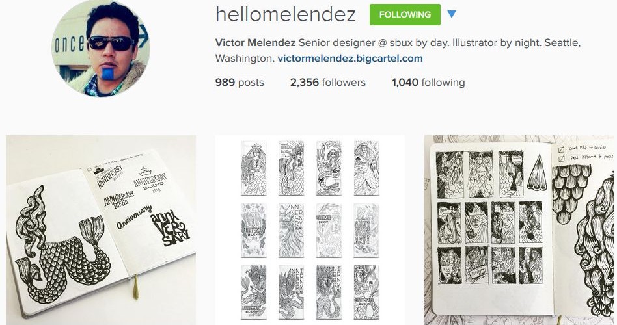Open the inked thumbnail panels notebook post
Viewport: 617px width, 325px height.
pos(519,230)
